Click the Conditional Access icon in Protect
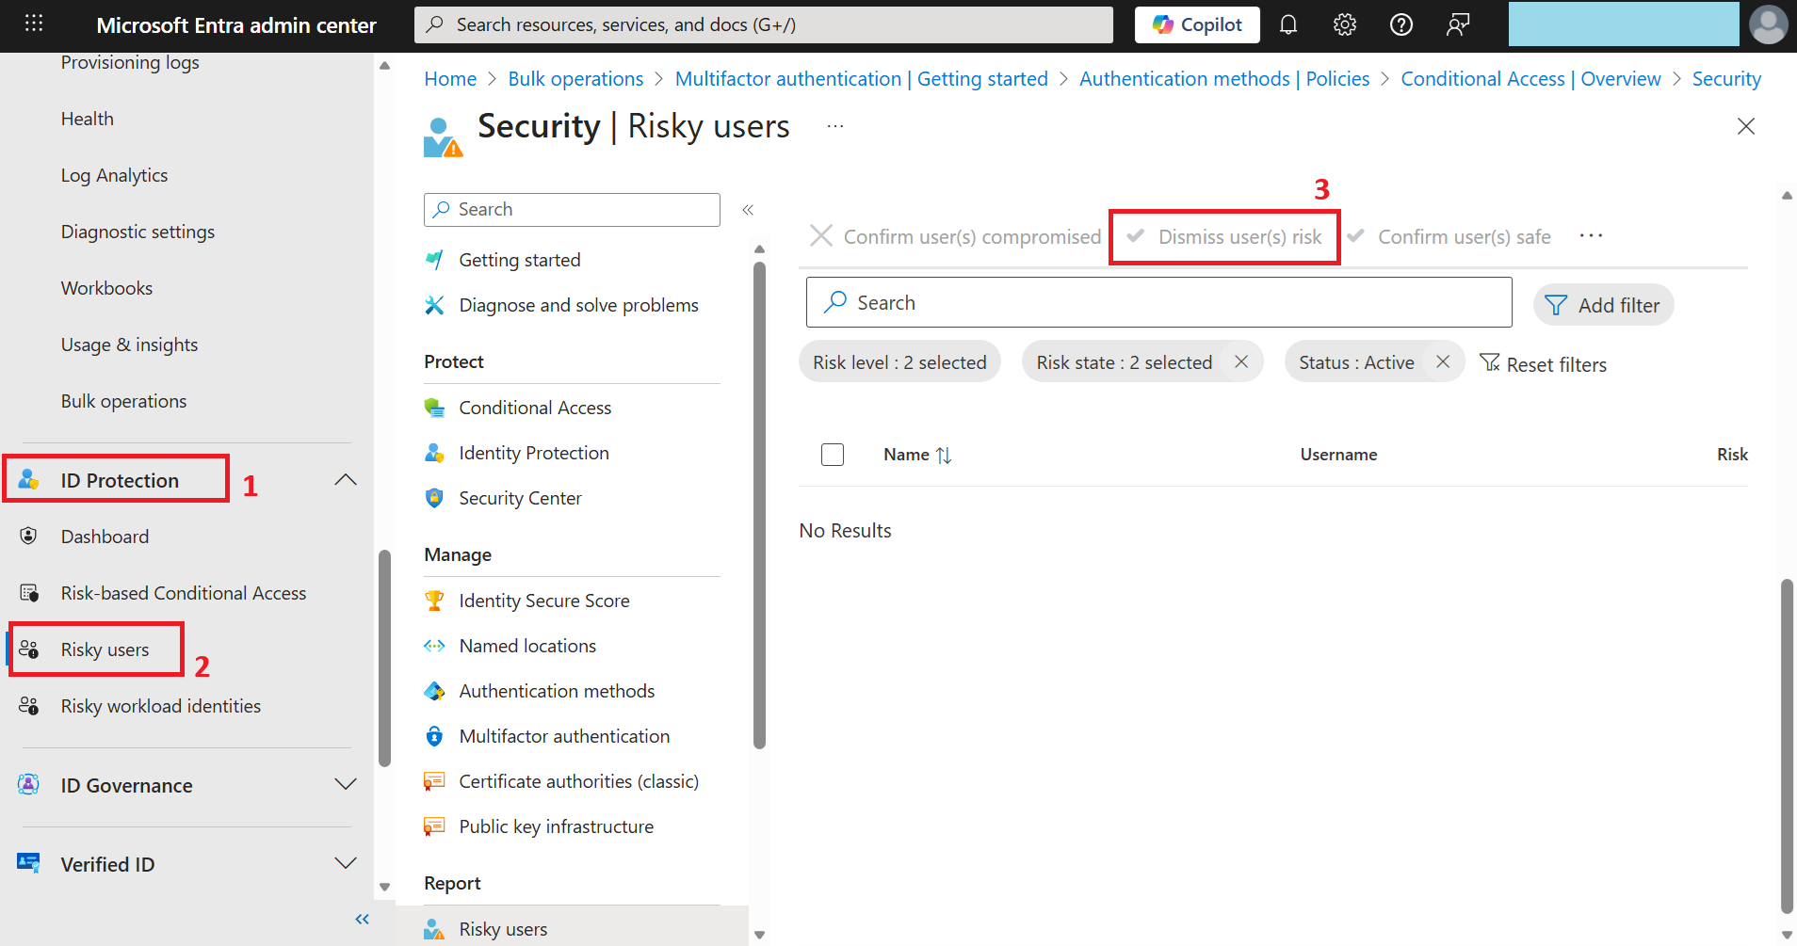1797x946 pixels. click(x=434, y=408)
